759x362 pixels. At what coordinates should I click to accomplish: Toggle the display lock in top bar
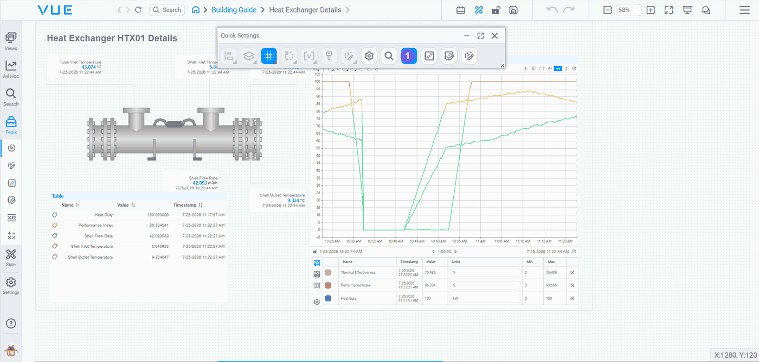point(496,10)
